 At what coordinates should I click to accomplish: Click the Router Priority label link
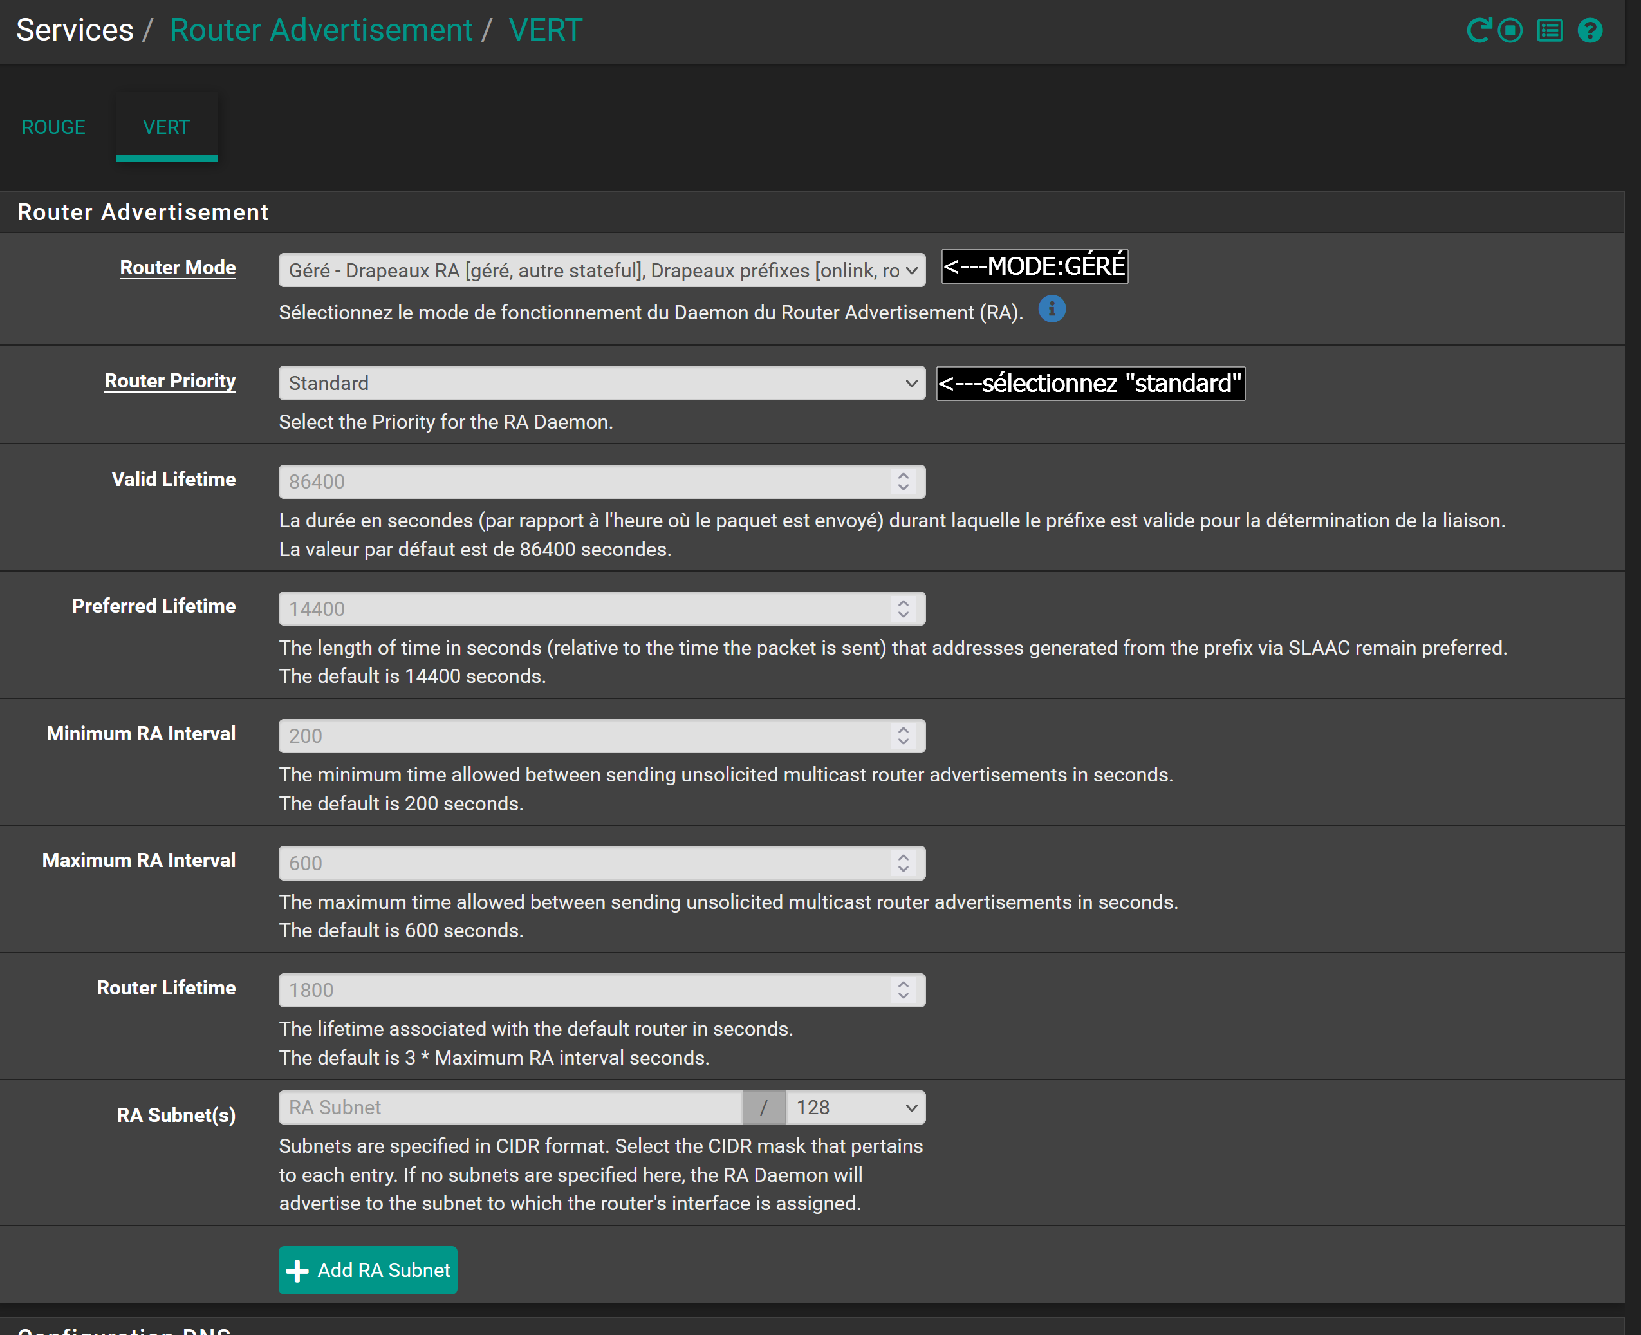pyautogui.click(x=170, y=380)
